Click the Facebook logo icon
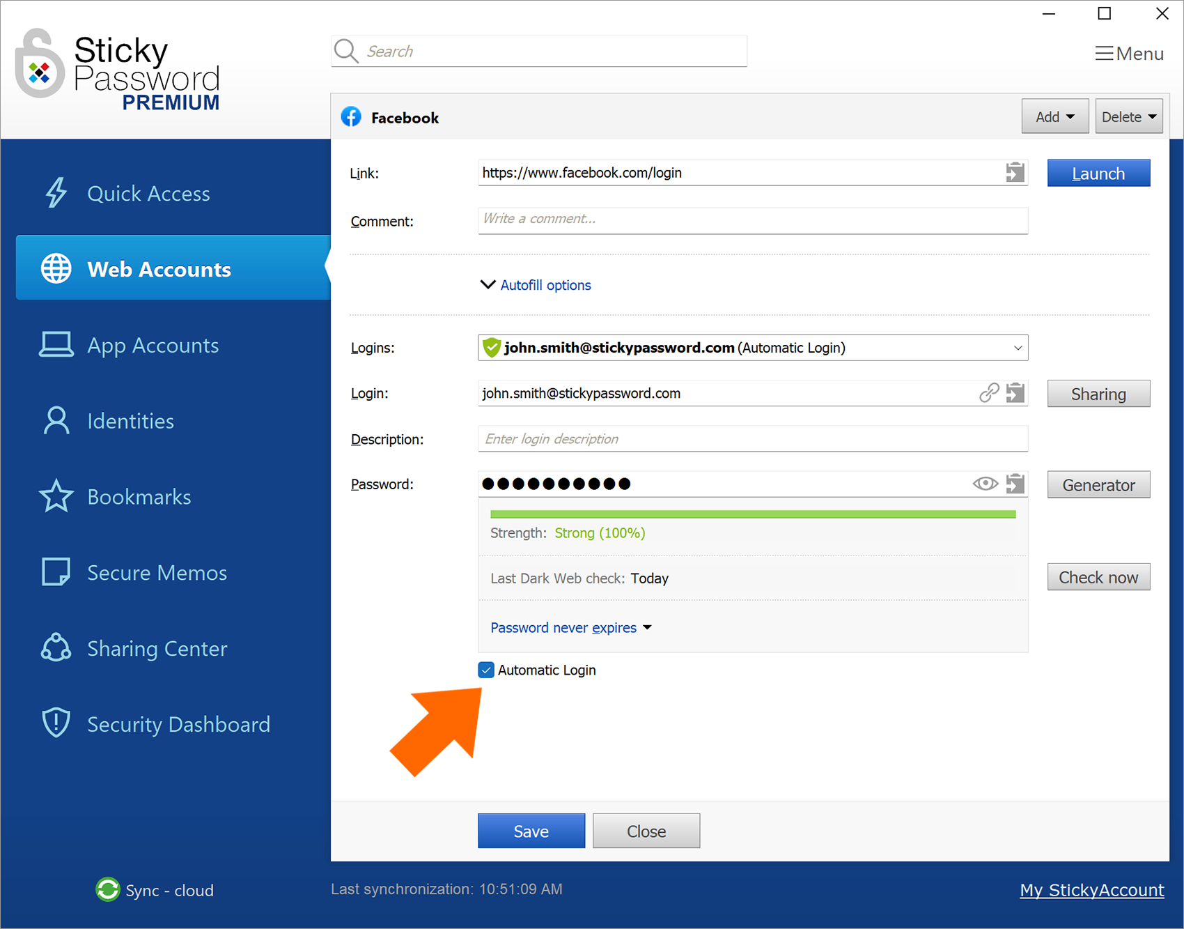Screen dimensions: 1184x929 [x=351, y=117]
